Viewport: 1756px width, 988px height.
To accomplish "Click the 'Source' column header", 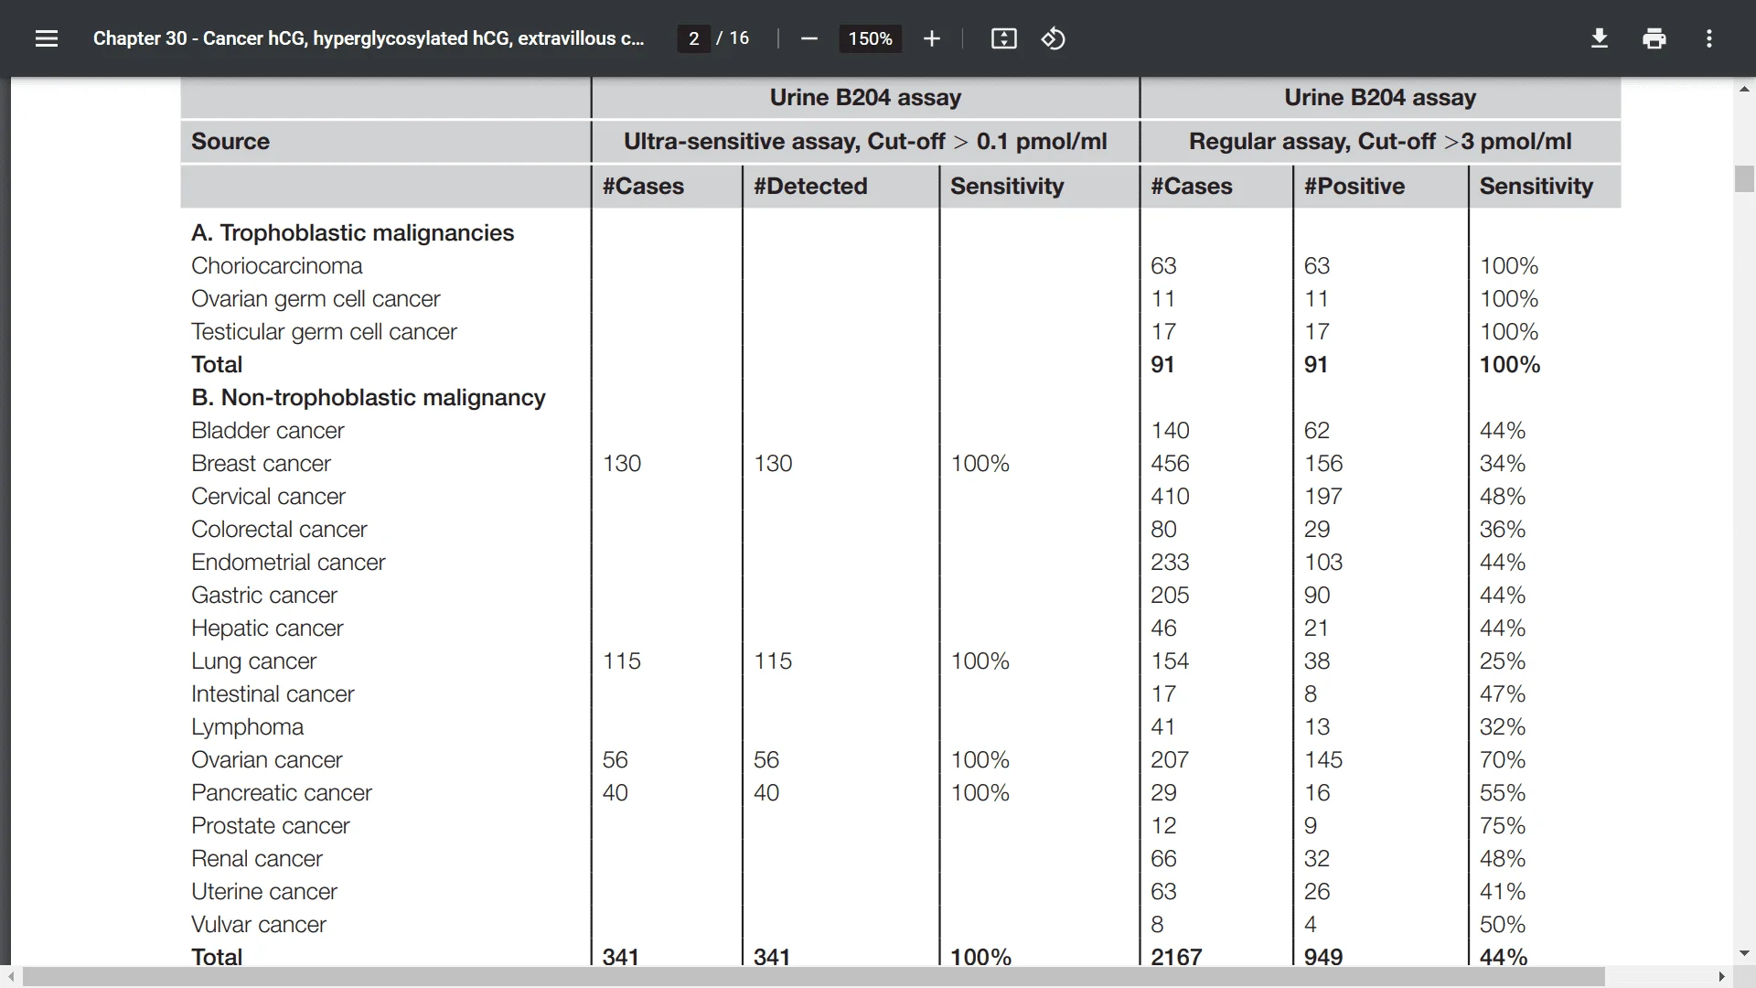I will coord(230,141).
